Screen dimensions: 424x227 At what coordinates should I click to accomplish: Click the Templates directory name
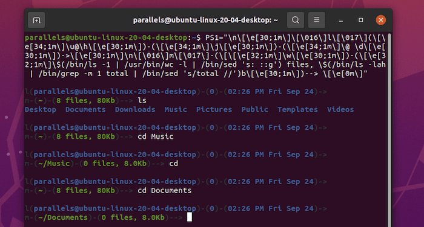pos(297,109)
